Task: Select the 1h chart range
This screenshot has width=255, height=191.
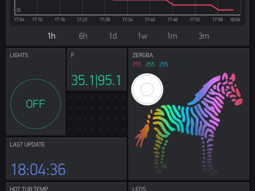Action: pos(51,36)
